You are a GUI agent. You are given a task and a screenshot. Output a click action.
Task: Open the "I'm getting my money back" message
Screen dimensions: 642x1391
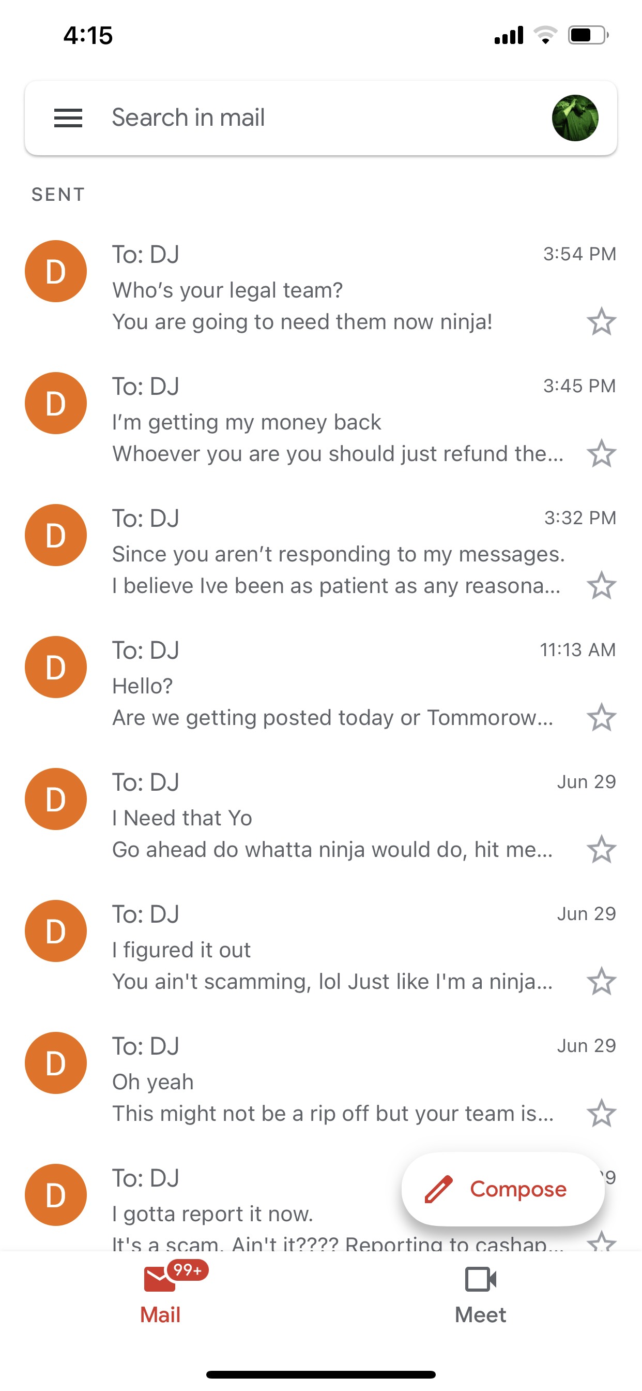321,420
